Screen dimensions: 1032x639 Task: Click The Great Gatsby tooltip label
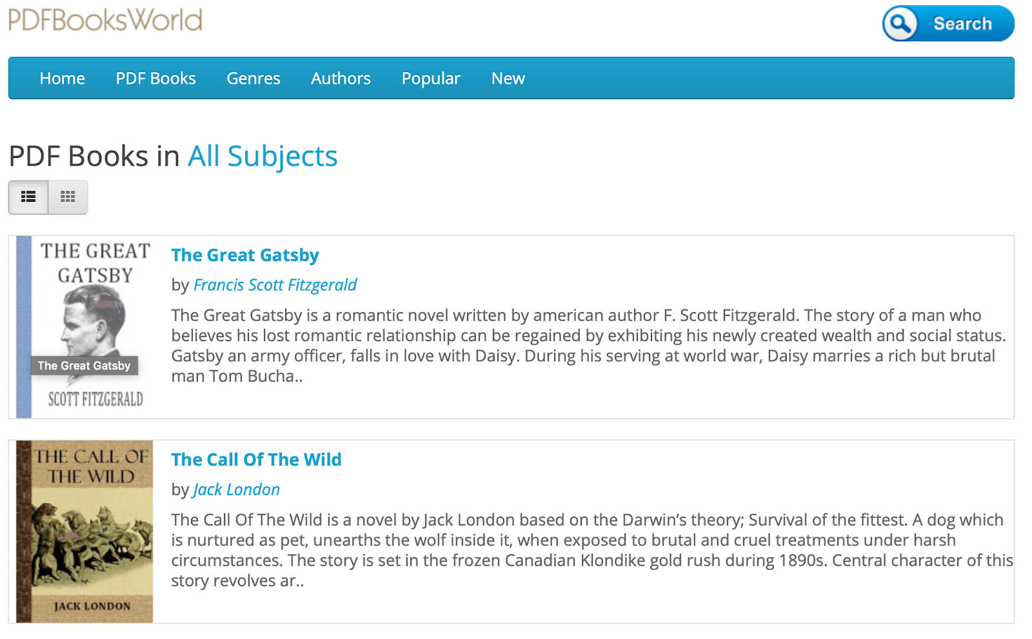click(84, 366)
